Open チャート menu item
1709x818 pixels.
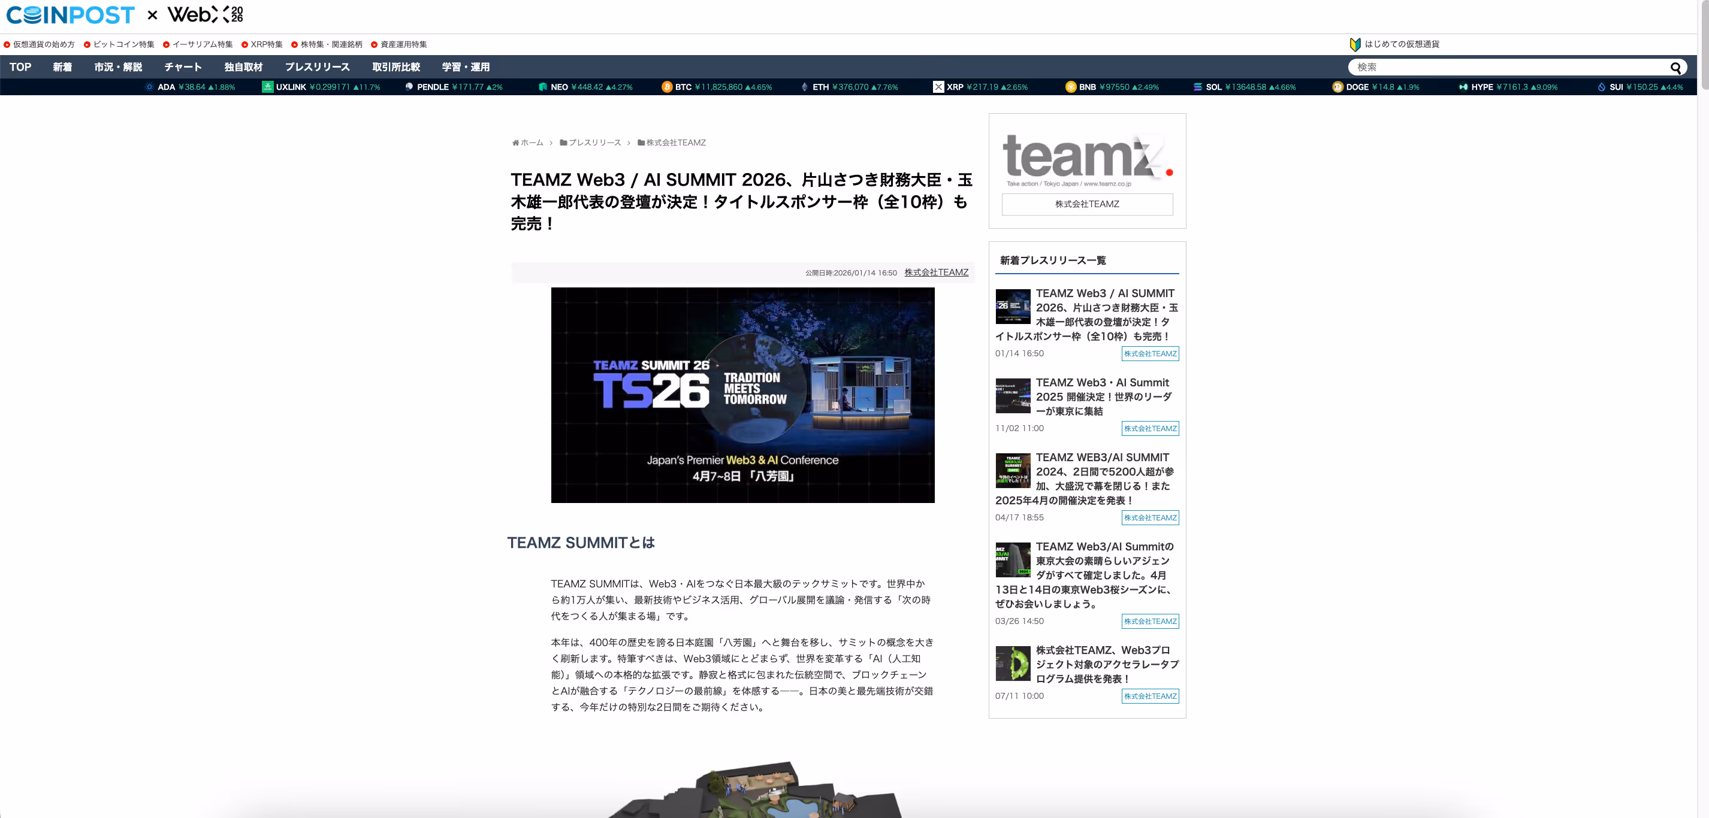[x=183, y=67]
